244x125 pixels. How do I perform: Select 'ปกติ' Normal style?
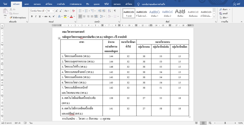tap(129, 13)
